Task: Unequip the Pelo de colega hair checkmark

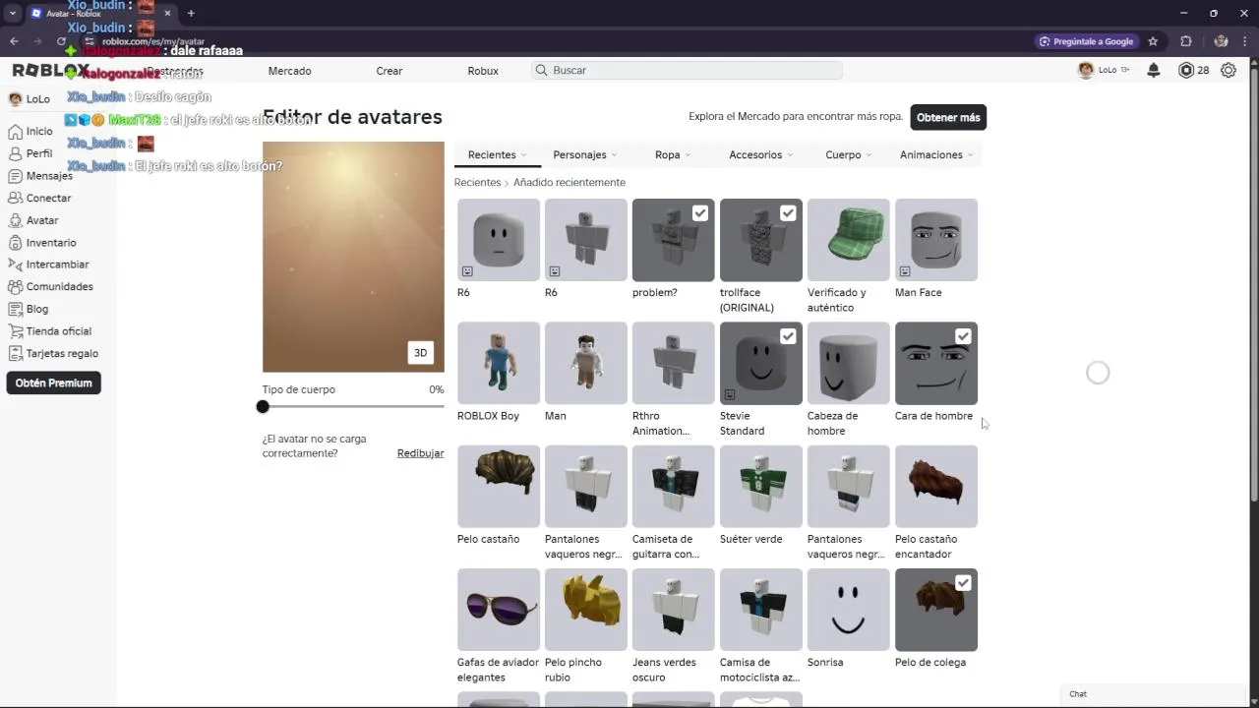Action: tap(963, 583)
